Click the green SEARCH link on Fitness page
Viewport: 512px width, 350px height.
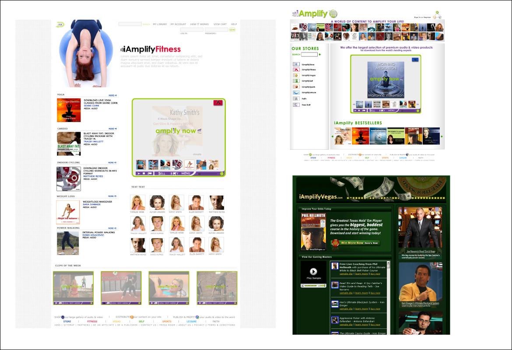coord(146,24)
